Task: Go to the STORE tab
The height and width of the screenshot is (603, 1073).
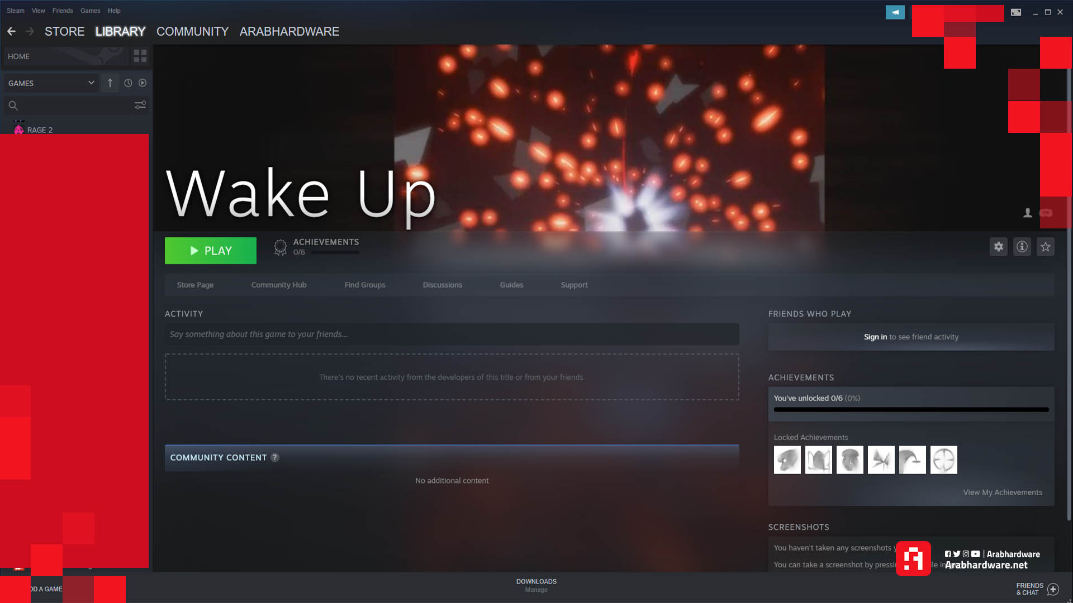Action: coord(64,31)
